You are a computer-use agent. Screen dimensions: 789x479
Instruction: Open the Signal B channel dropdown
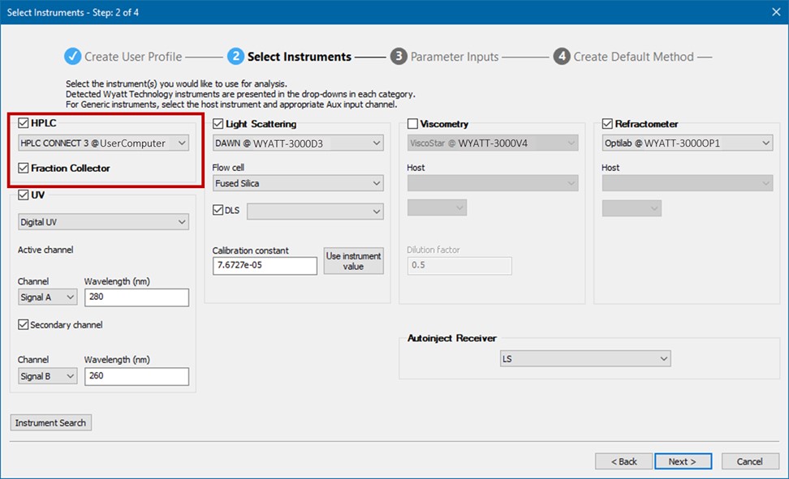pos(48,376)
